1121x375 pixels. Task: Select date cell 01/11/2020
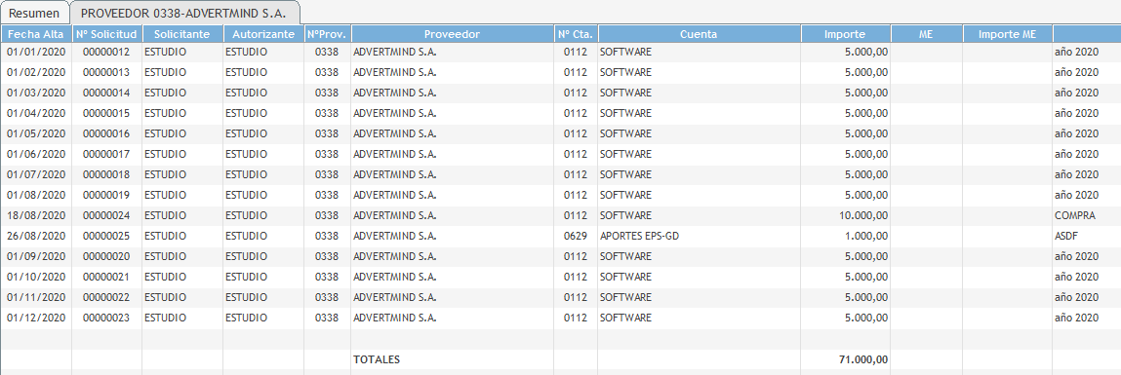[36, 297]
